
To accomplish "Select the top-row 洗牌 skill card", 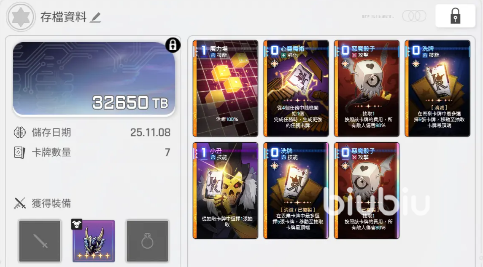I will [x=437, y=88].
